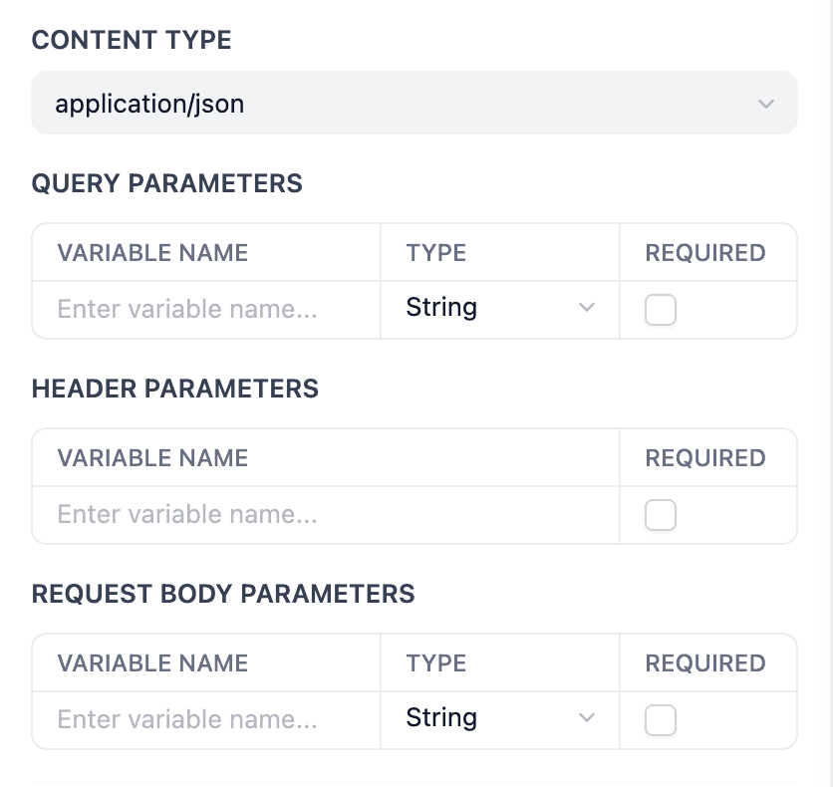Image resolution: width=833 pixels, height=787 pixels.
Task: Click the Query Parameters type chevron arrow
Action: 587,308
